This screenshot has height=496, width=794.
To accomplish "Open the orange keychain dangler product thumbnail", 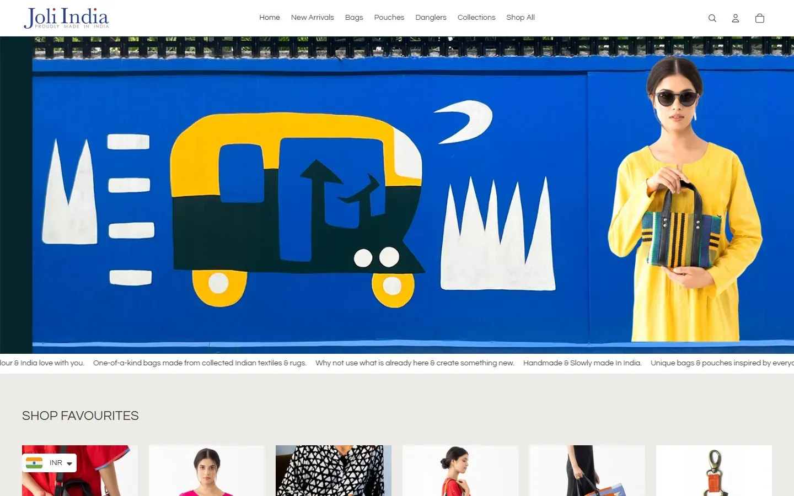I will pos(714,471).
